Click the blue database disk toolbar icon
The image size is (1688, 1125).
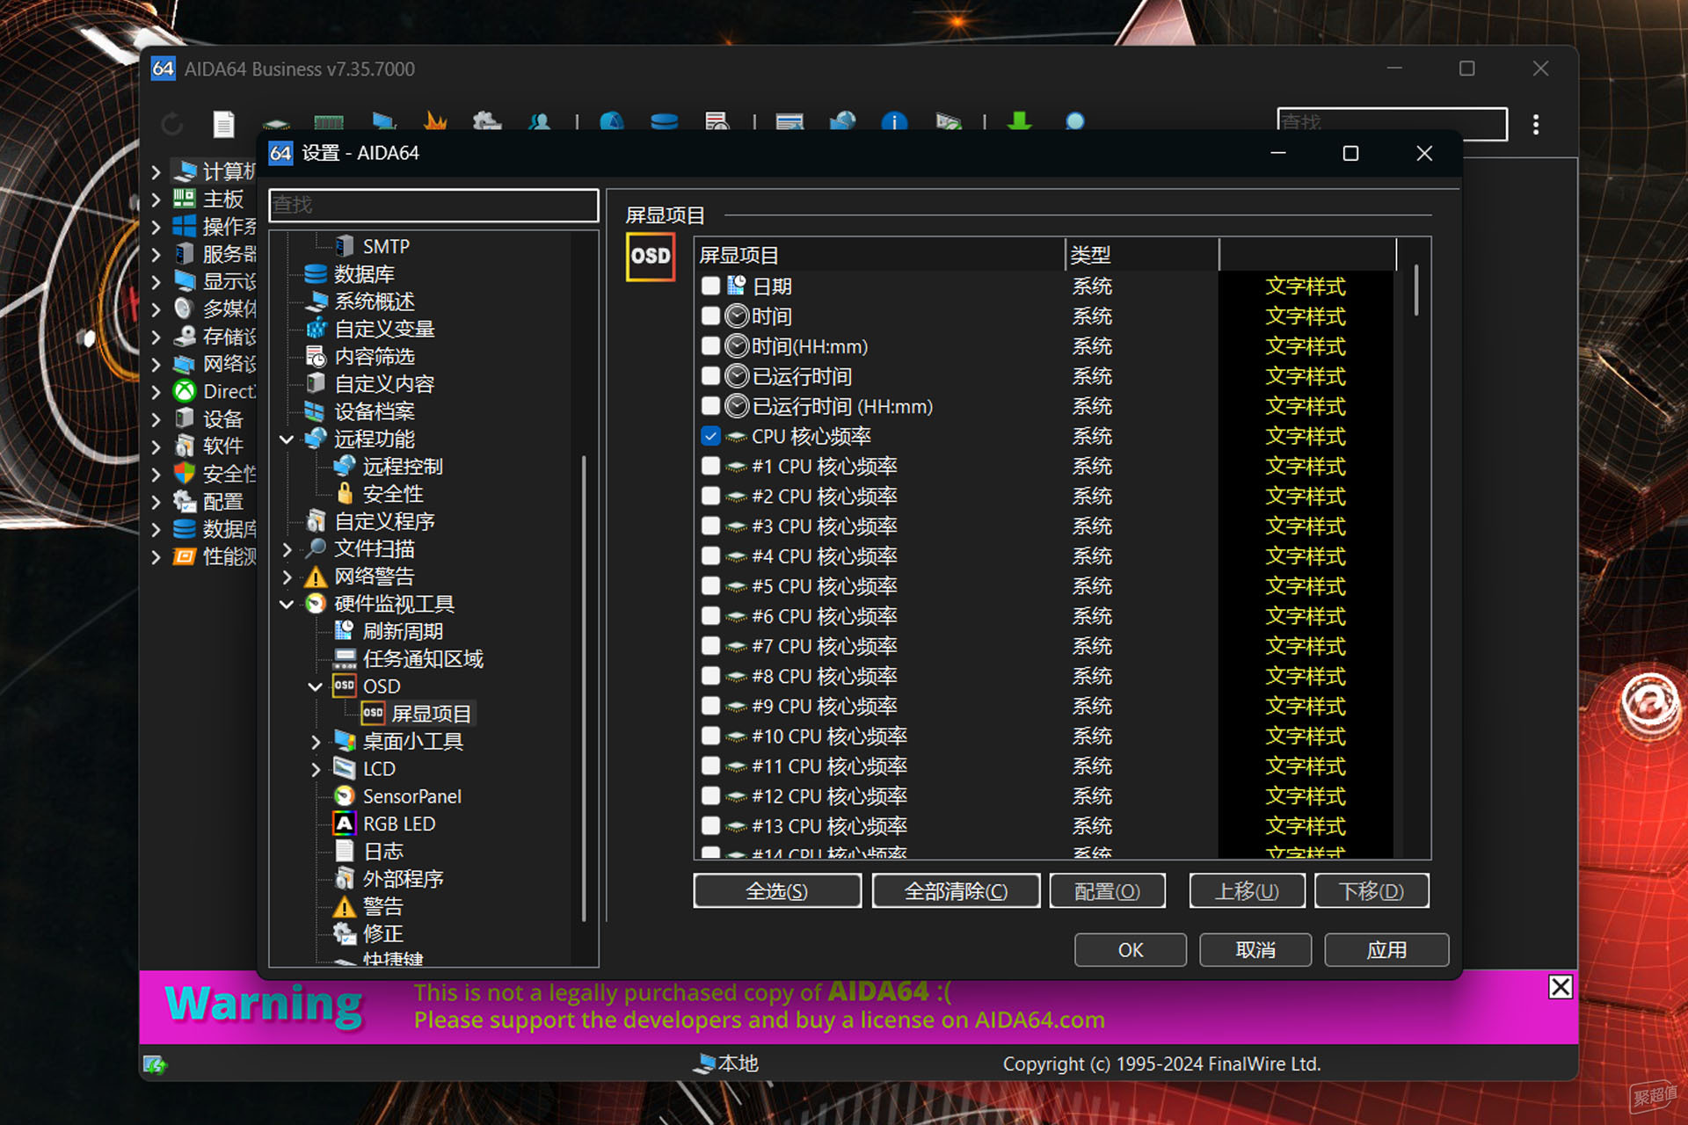(x=664, y=121)
